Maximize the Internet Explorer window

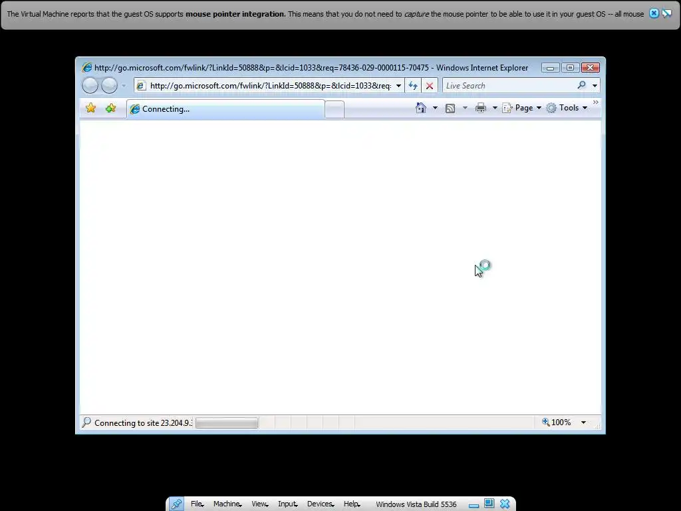coord(570,68)
